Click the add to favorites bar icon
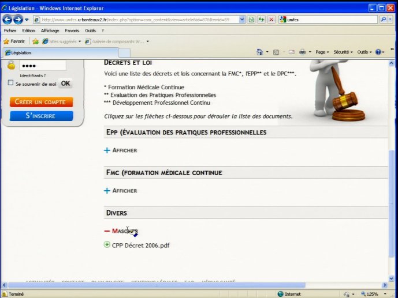This screenshot has width=398, height=298. pos(36,42)
